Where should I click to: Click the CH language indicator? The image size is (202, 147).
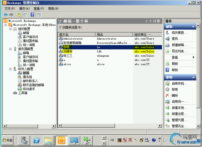[112, 140]
